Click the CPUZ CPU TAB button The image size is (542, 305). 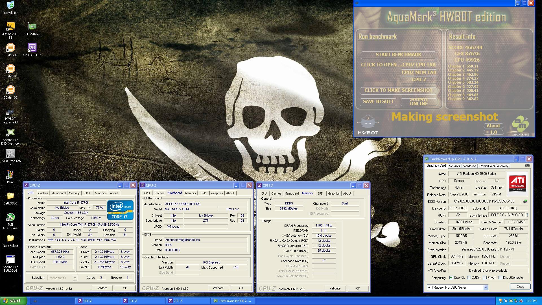[x=419, y=65]
